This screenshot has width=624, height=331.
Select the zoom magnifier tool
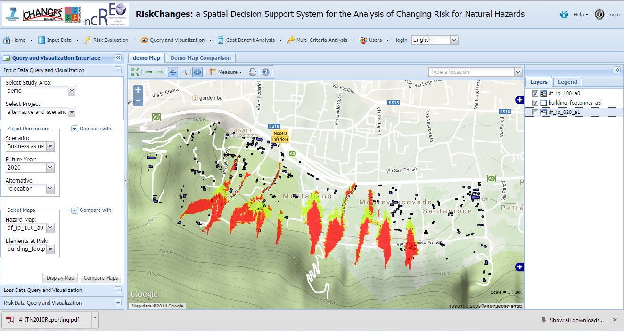tap(184, 72)
